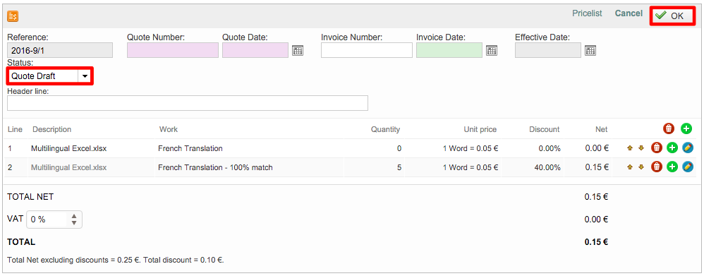The width and height of the screenshot is (704, 276).
Task: Delete line 1 with its trash icon
Action: (657, 148)
